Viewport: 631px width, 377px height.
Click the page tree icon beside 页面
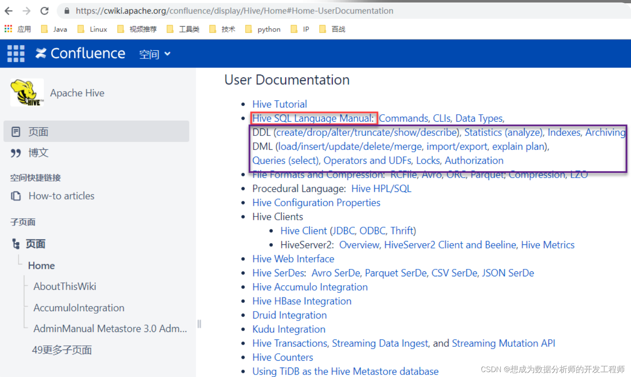click(16, 244)
